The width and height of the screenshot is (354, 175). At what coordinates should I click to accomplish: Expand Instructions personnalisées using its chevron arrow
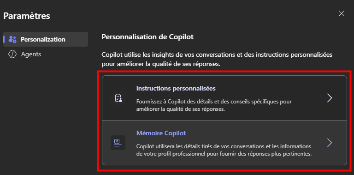(330, 98)
